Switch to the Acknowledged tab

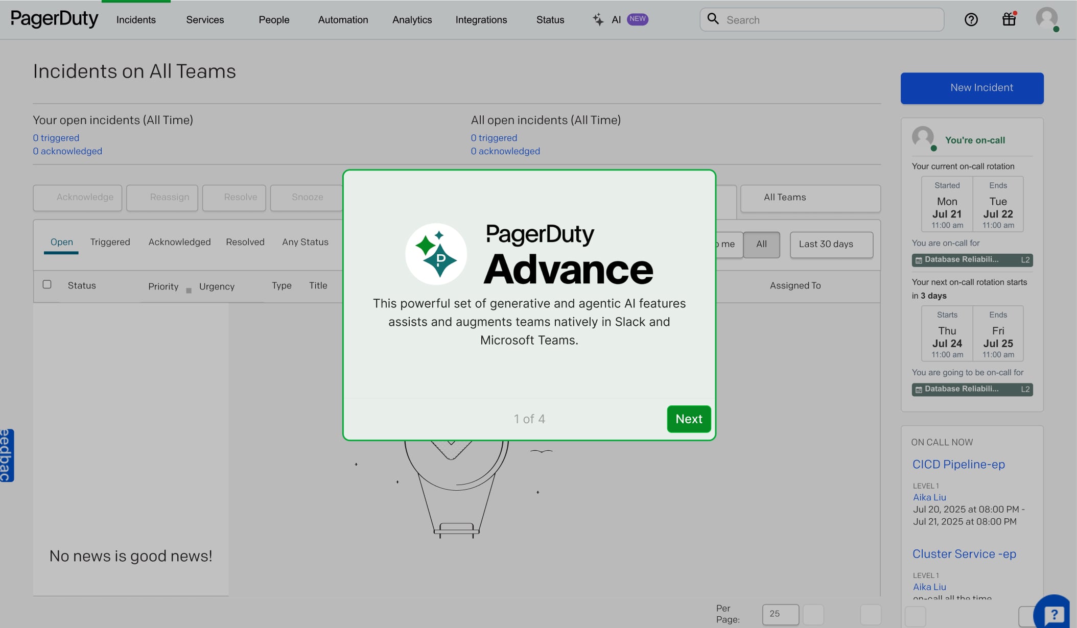pyautogui.click(x=179, y=242)
